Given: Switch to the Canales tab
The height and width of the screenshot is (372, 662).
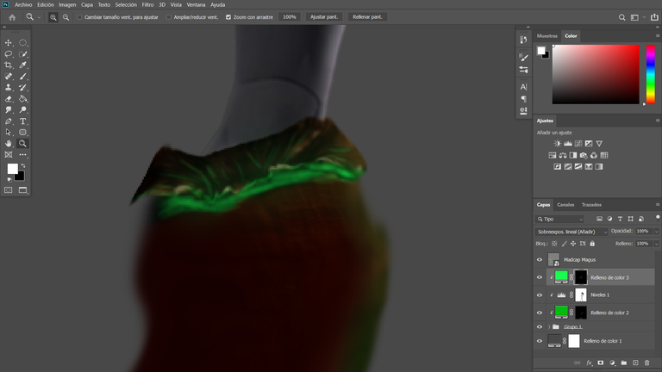Looking at the screenshot, I should [565, 205].
